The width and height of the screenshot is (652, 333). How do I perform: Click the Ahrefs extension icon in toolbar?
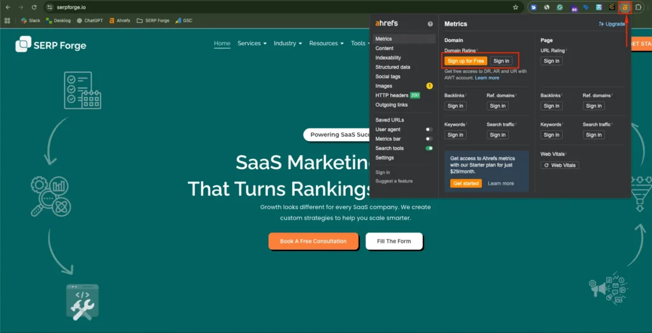pyautogui.click(x=625, y=7)
